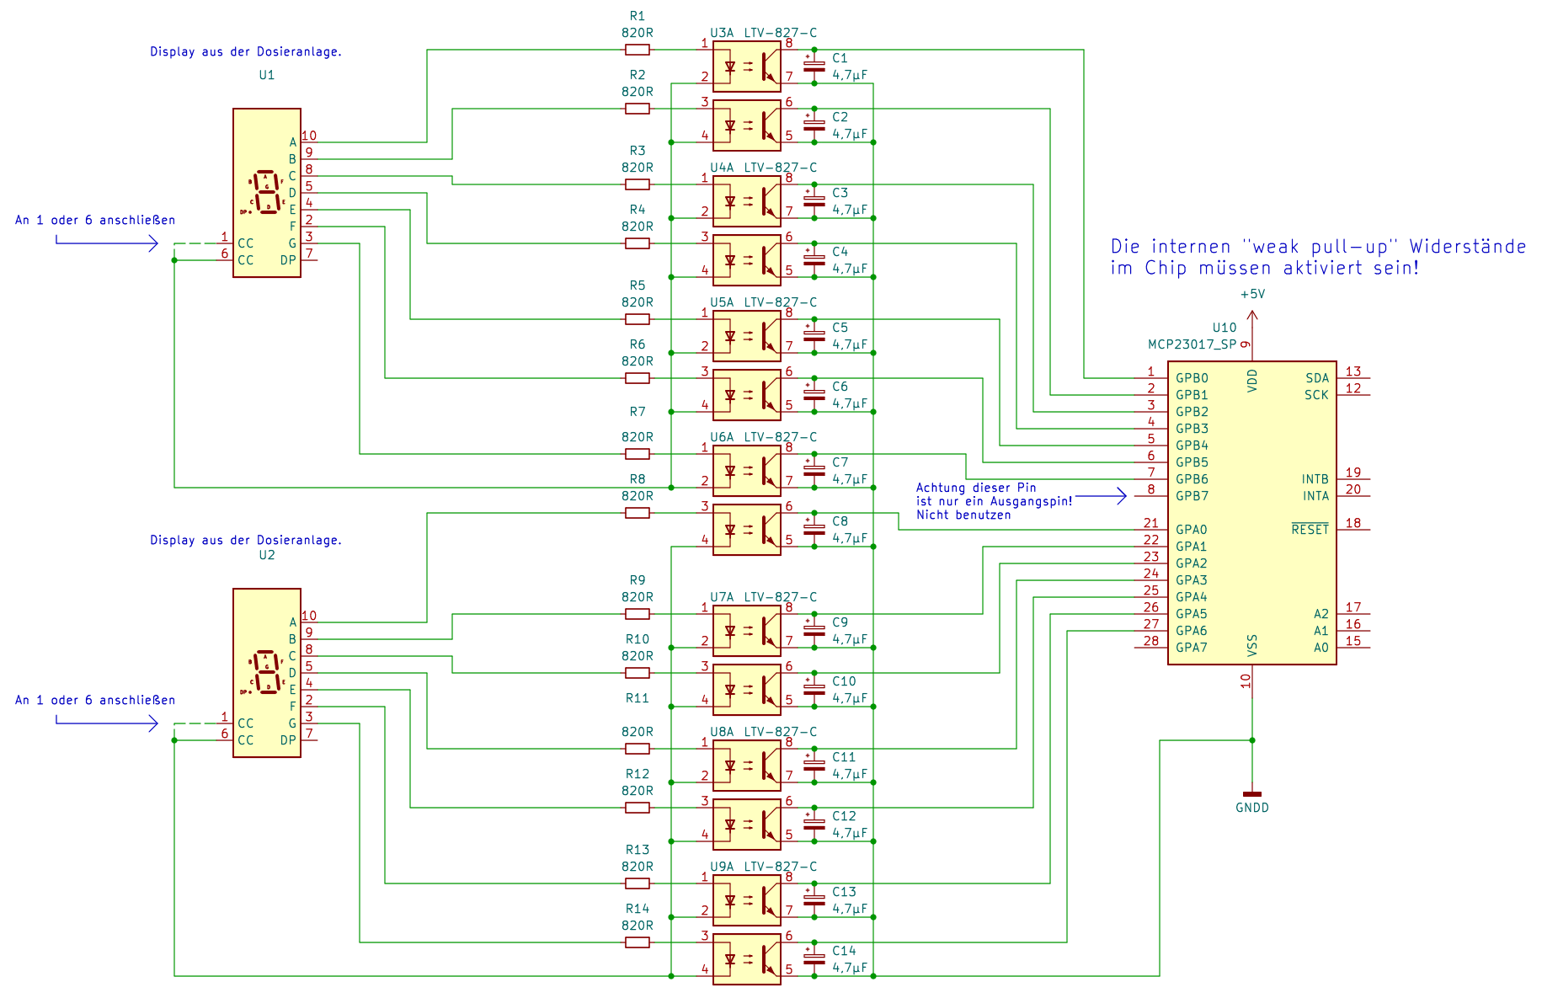
Task: Select the U1 reference label
Action: click(x=267, y=75)
